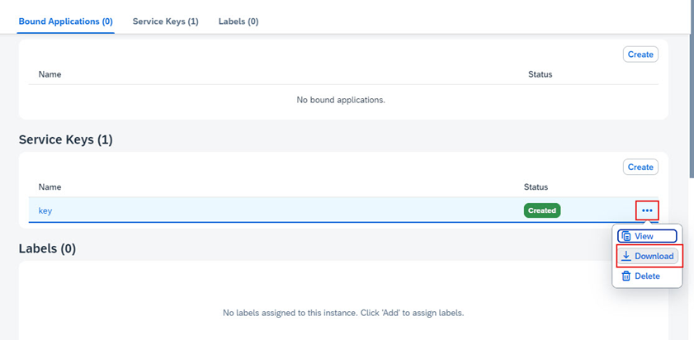The image size is (694, 340).
Task: Select the Labels (0) tab
Action: pyautogui.click(x=238, y=21)
